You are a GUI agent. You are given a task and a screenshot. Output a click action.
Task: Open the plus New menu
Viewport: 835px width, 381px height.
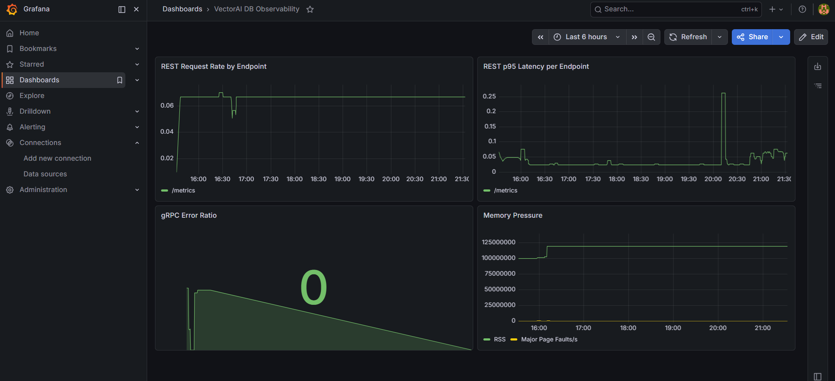(776, 9)
